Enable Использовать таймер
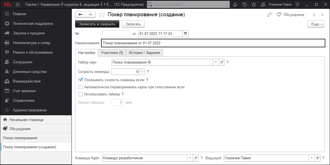 pos(81,94)
